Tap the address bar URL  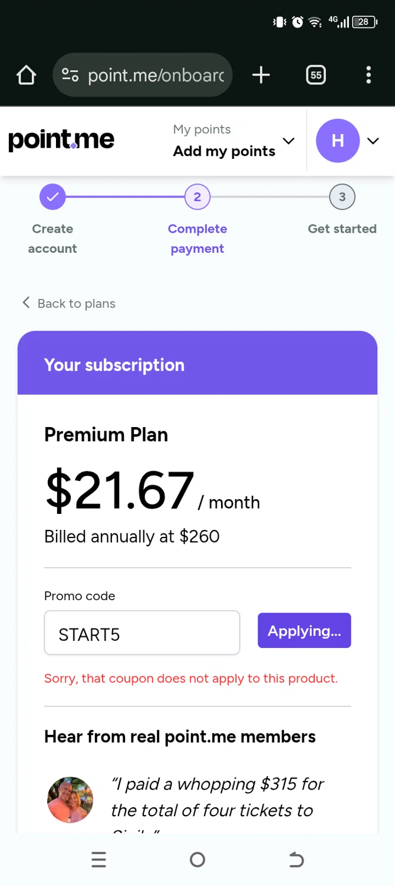(x=156, y=75)
